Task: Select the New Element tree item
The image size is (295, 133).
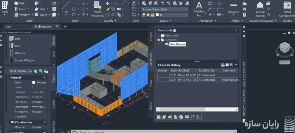Action: (177, 44)
